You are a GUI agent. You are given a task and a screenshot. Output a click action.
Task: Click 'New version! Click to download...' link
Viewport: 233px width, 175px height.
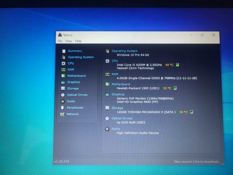click(x=197, y=161)
